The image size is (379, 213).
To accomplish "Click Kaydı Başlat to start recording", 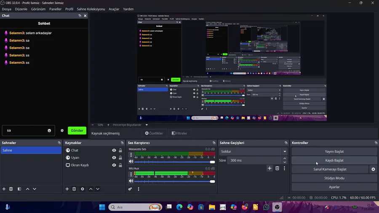I will (x=334, y=160).
